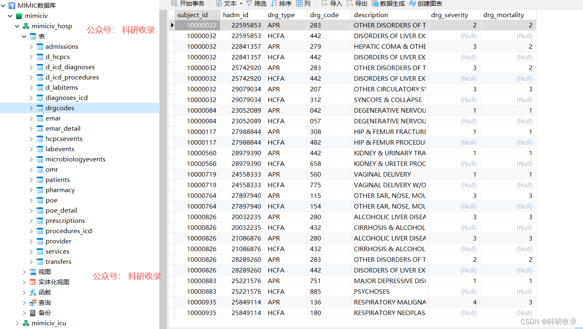The width and height of the screenshot is (583, 329).
Task: Expand the pharmacy table node
Action: 31,190
